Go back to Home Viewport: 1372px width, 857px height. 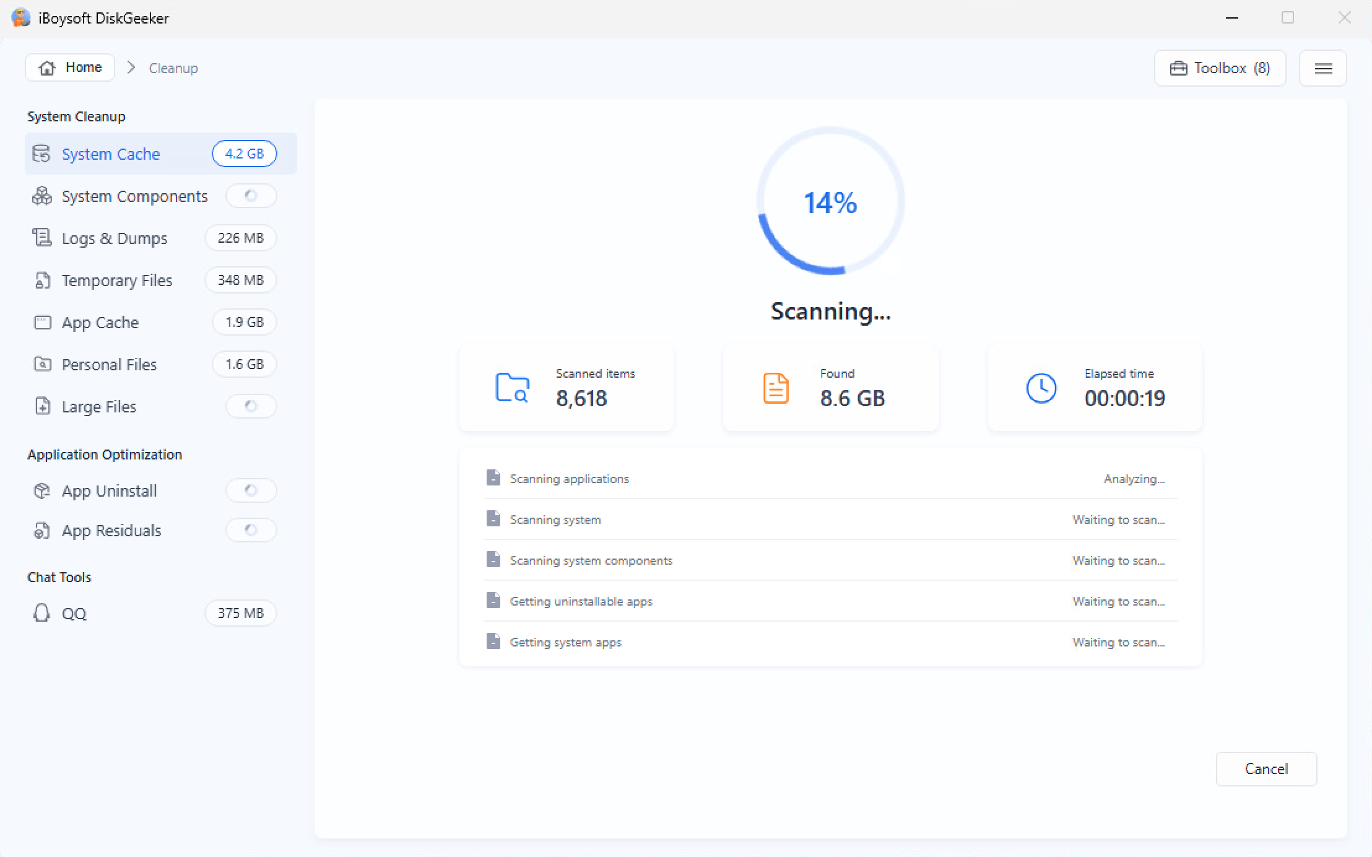pos(70,67)
